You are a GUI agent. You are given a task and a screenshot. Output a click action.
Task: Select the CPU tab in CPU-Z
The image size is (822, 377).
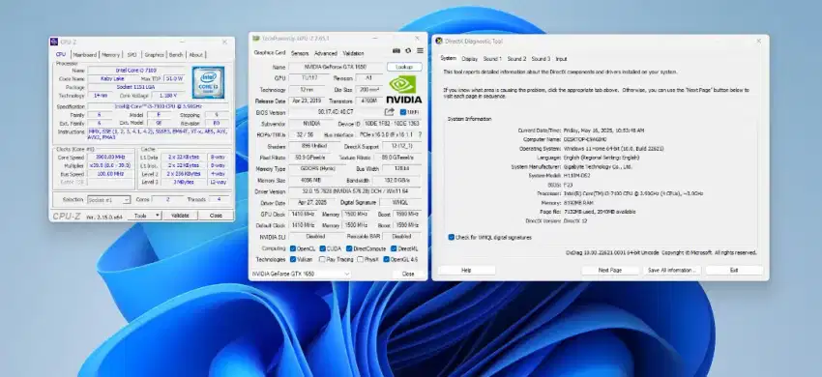pos(61,54)
